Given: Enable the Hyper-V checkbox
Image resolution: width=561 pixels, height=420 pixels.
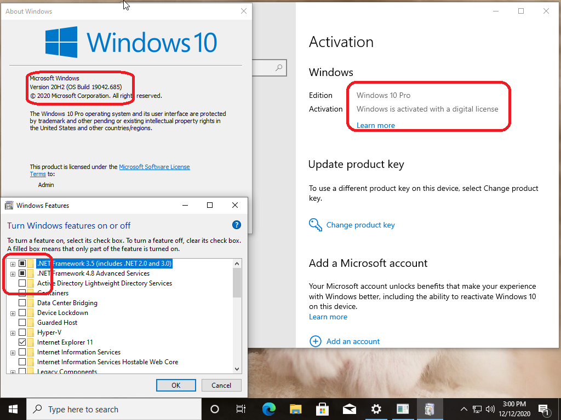Looking at the screenshot, I should (22, 332).
